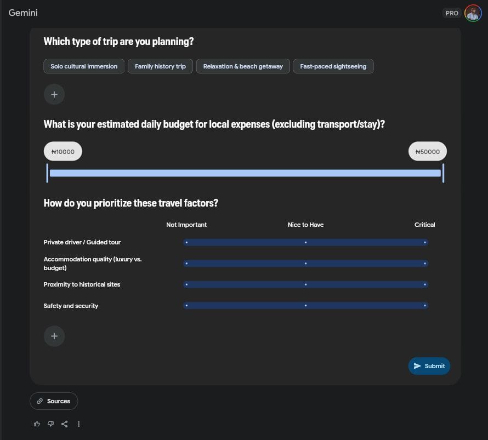Pick the Fast-paced sightseeing chip
This screenshot has height=440, width=488.
pyautogui.click(x=333, y=66)
